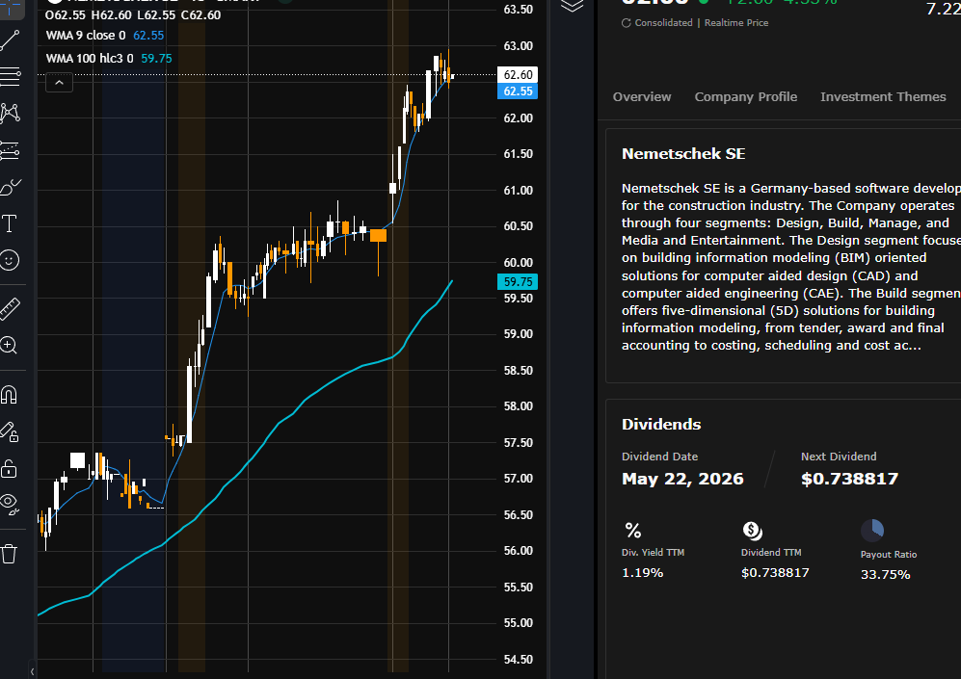The height and width of the screenshot is (679, 961).
Task: Collapse the left drawing toolbar arrow
Action: [32, 671]
